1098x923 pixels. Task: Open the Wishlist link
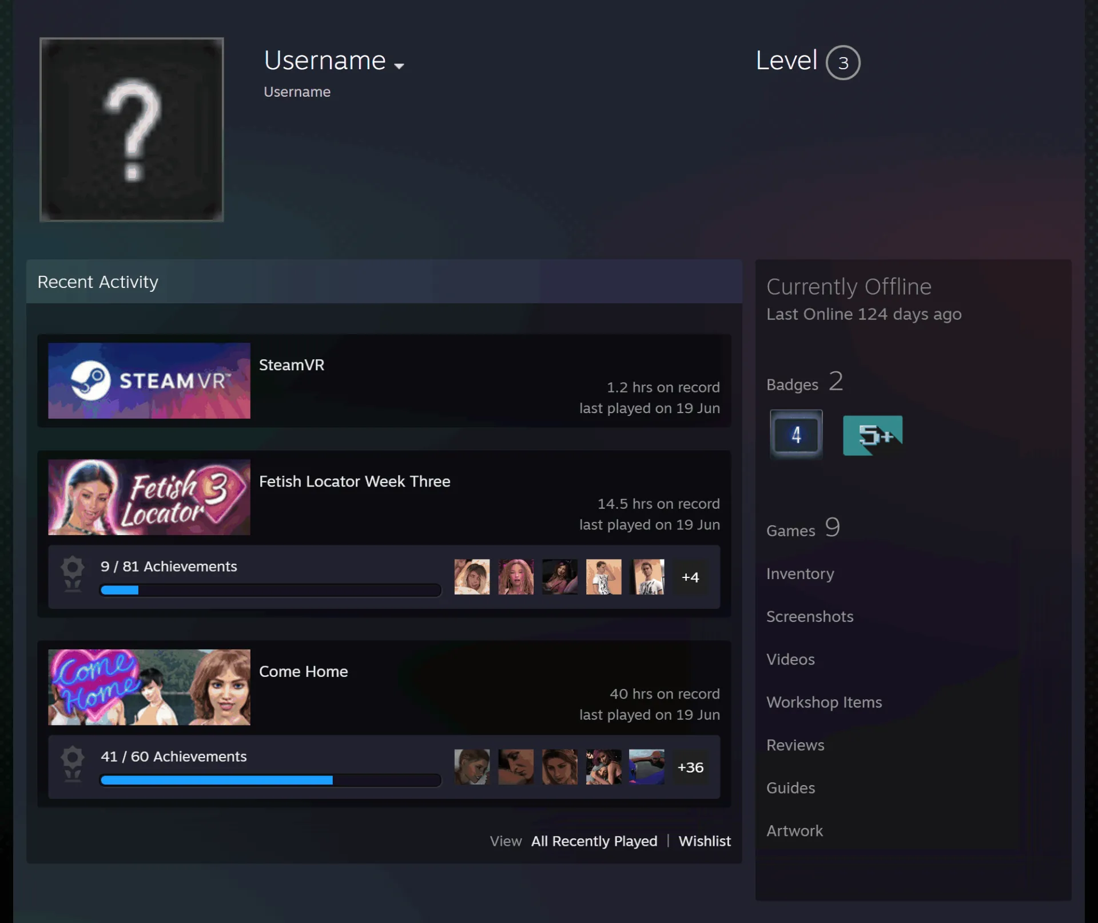pyautogui.click(x=705, y=841)
